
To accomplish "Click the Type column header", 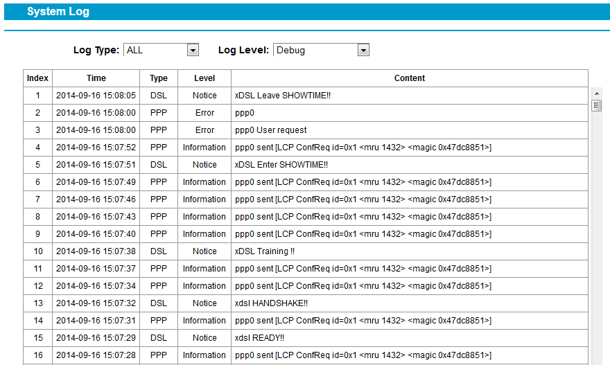I will coord(159,78).
